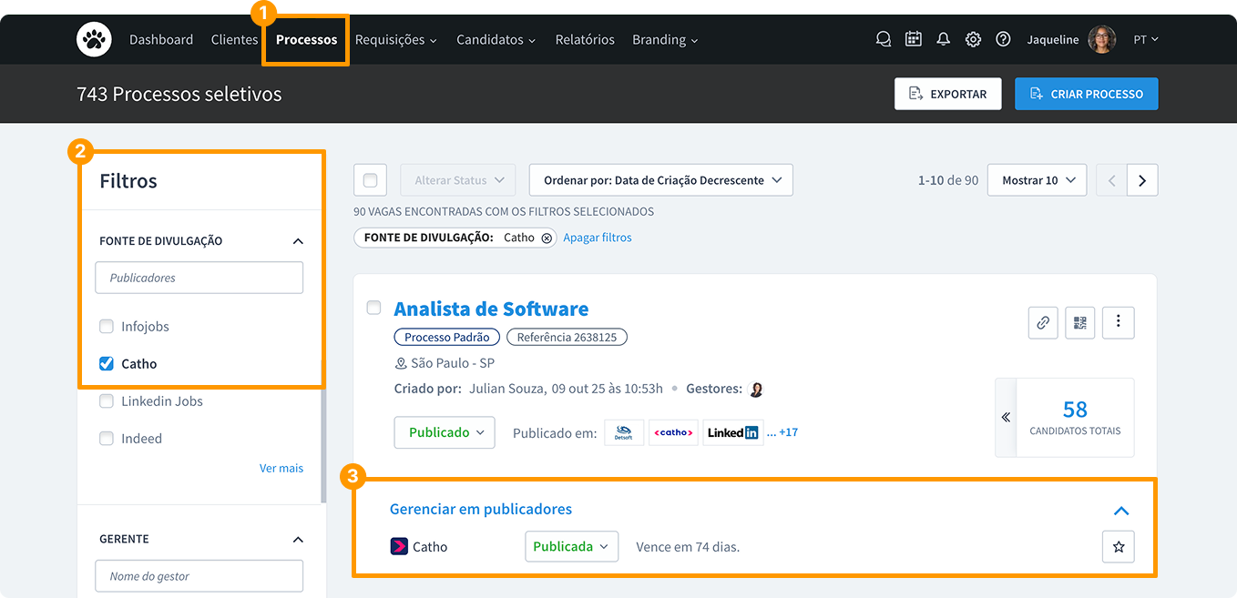Open the calendar icon in top bar
Viewport: 1237px width, 598px height.
tap(913, 39)
